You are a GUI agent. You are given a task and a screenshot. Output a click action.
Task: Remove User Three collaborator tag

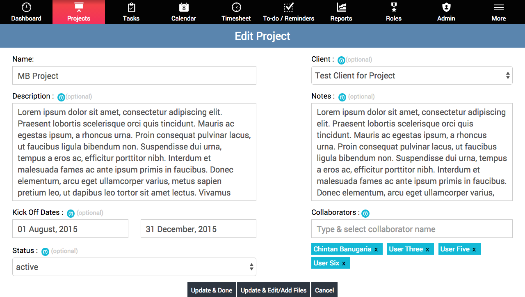[427, 249]
